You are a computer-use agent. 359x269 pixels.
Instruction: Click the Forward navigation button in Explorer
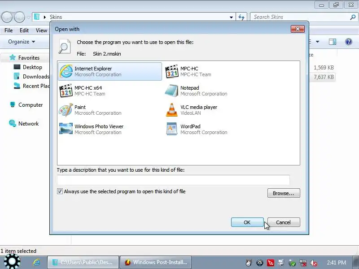tap(19, 17)
